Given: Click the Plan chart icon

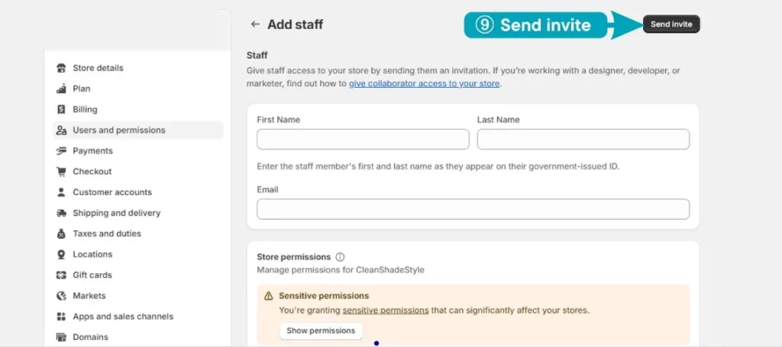Looking at the screenshot, I should 61,88.
